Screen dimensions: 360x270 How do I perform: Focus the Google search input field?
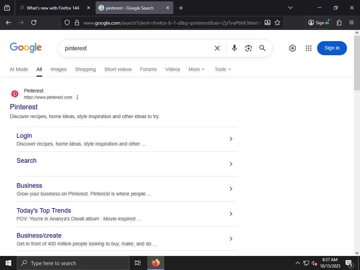point(138,48)
